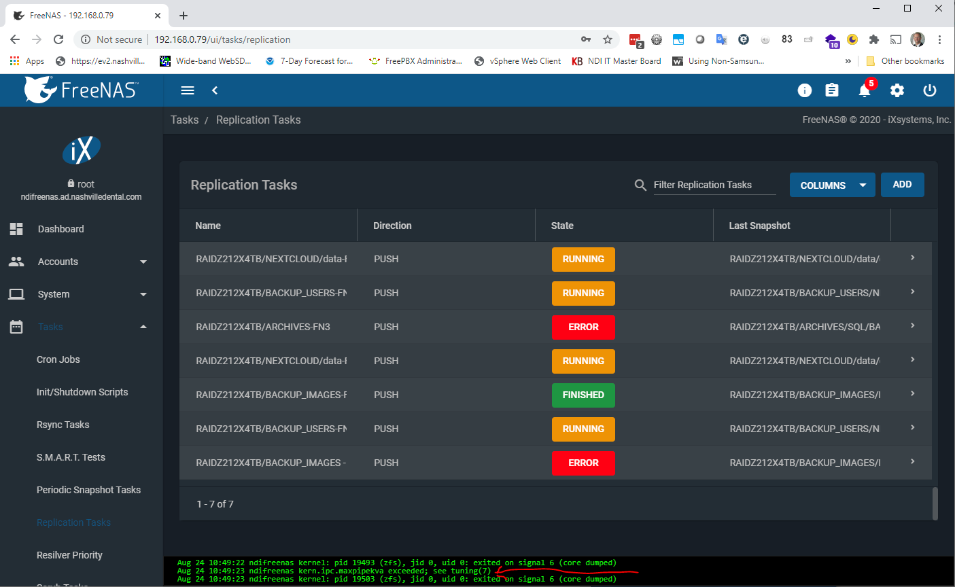Open Other bookmarks folder

coord(905,61)
